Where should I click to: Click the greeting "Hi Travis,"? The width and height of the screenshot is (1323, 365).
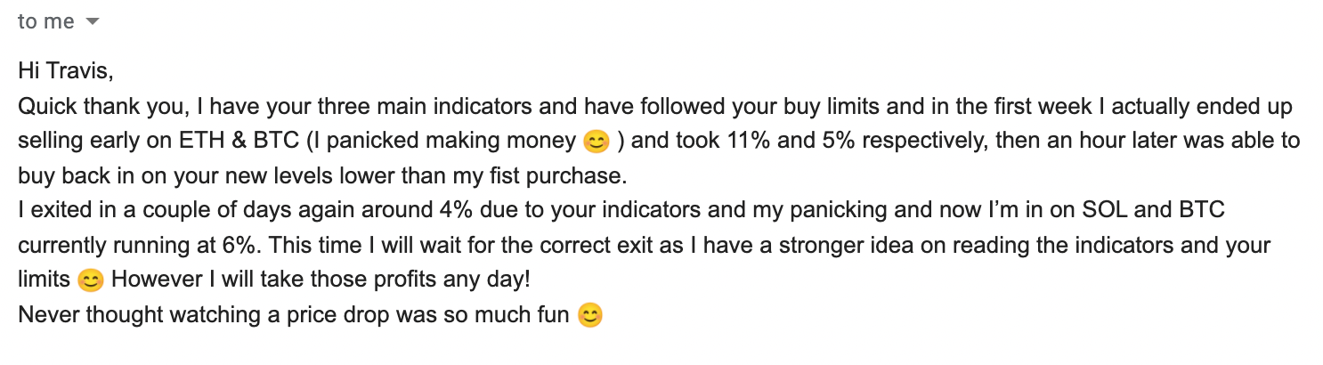(x=66, y=71)
